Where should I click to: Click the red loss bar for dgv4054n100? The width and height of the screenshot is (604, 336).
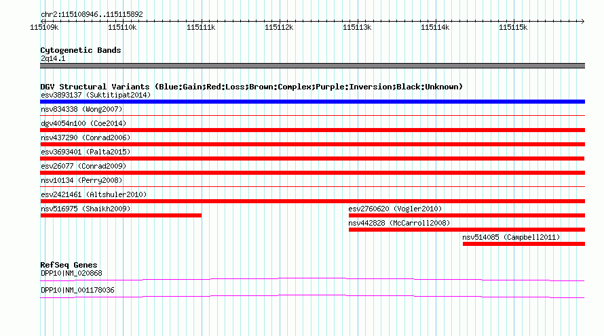[312, 130]
